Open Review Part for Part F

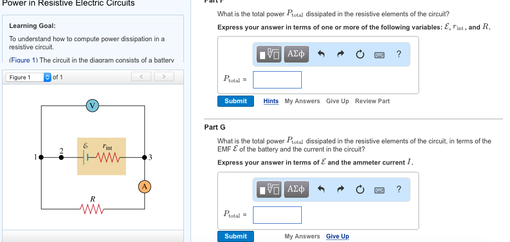[x=372, y=101]
